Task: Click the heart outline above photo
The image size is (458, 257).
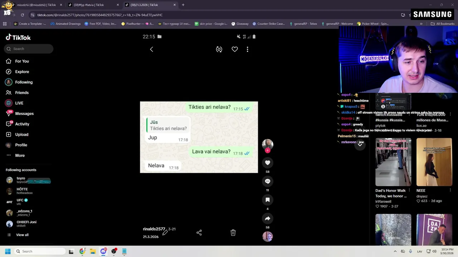Action: click(235, 49)
